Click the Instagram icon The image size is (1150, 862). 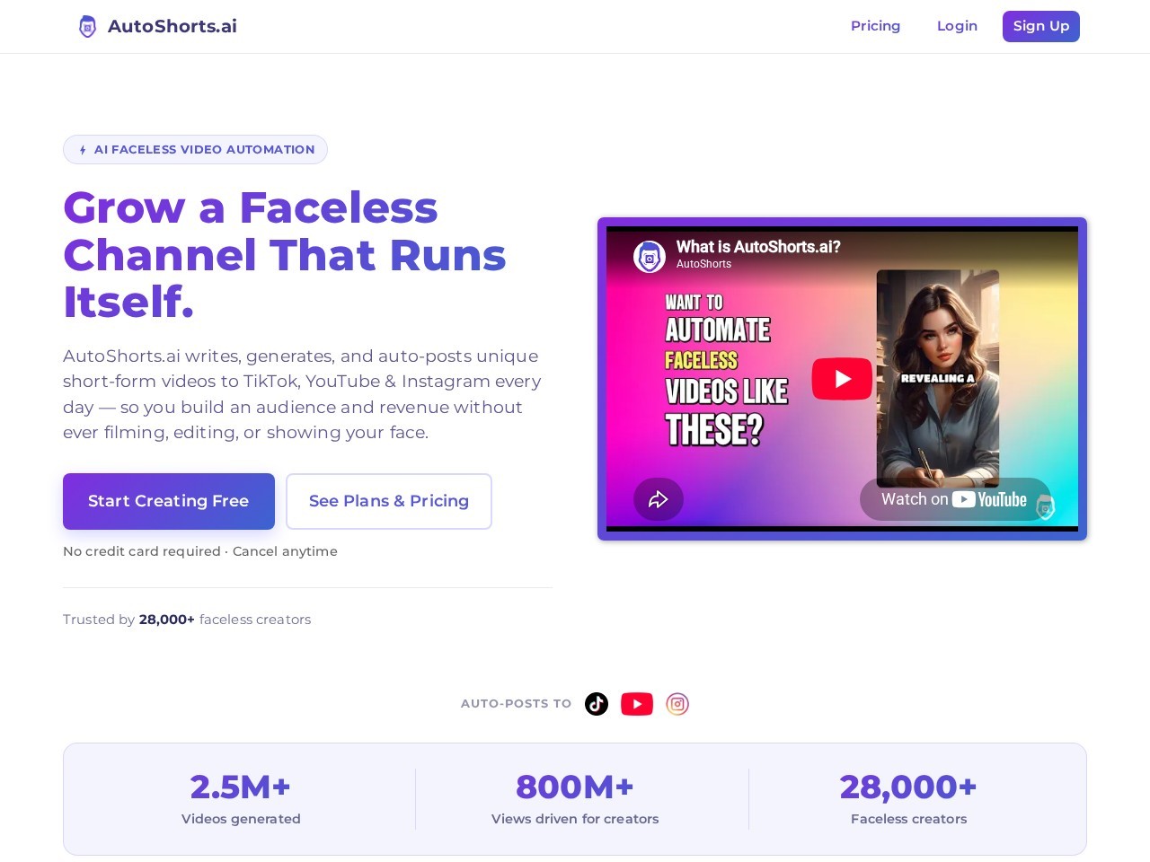pyautogui.click(x=677, y=704)
